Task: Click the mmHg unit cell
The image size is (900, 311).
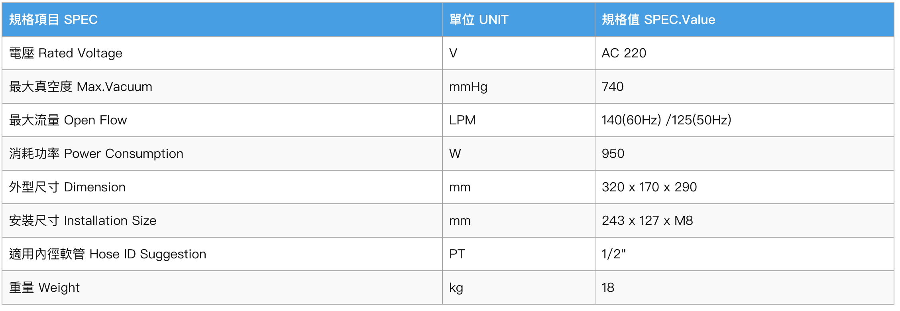Action: (519, 87)
